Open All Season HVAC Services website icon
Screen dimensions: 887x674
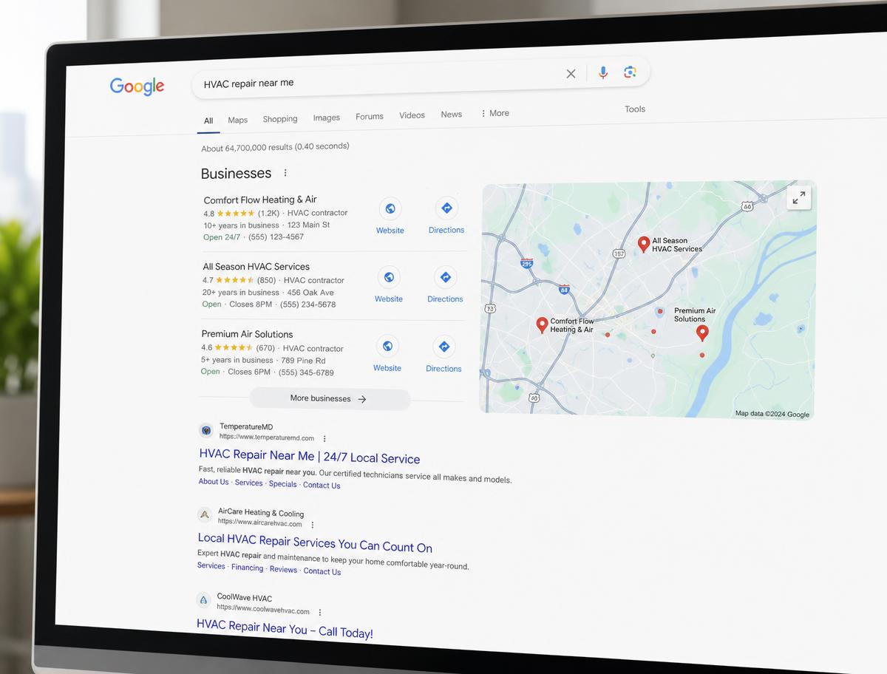click(389, 277)
